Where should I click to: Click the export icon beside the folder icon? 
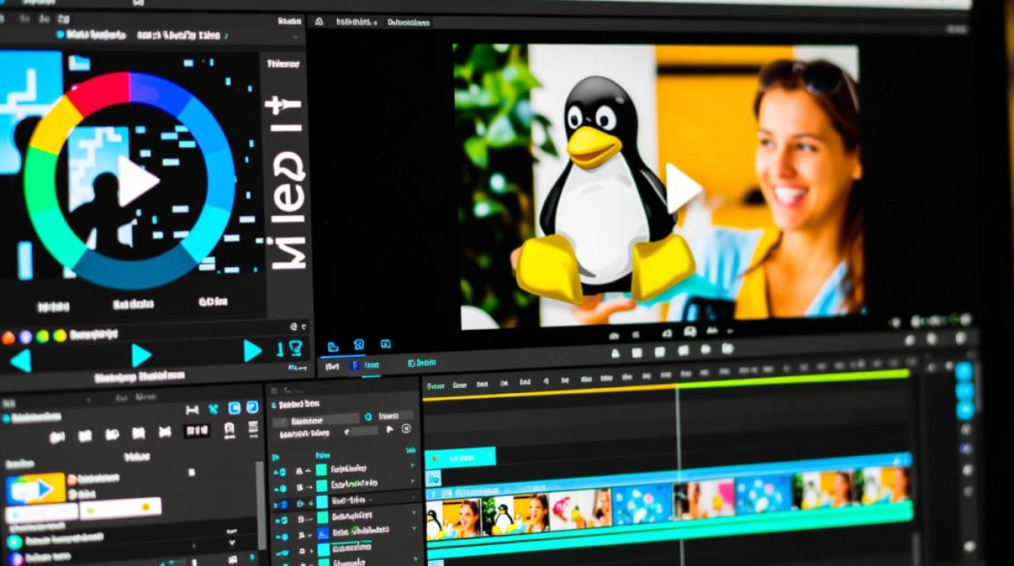[x=359, y=345]
